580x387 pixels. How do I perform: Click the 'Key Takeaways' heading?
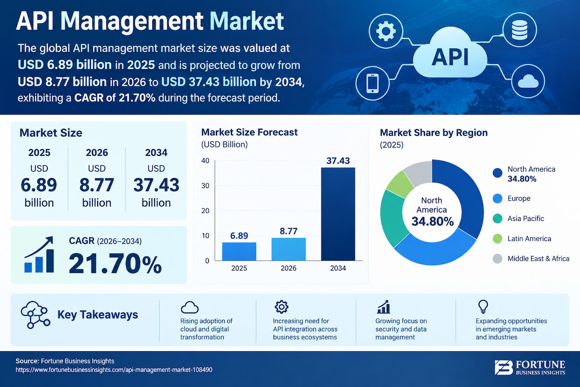pyautogui.click(x=98, y=315)
